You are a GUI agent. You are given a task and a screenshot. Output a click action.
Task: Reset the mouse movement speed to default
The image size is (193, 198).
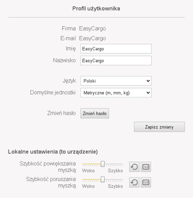(x=134, y=182)
